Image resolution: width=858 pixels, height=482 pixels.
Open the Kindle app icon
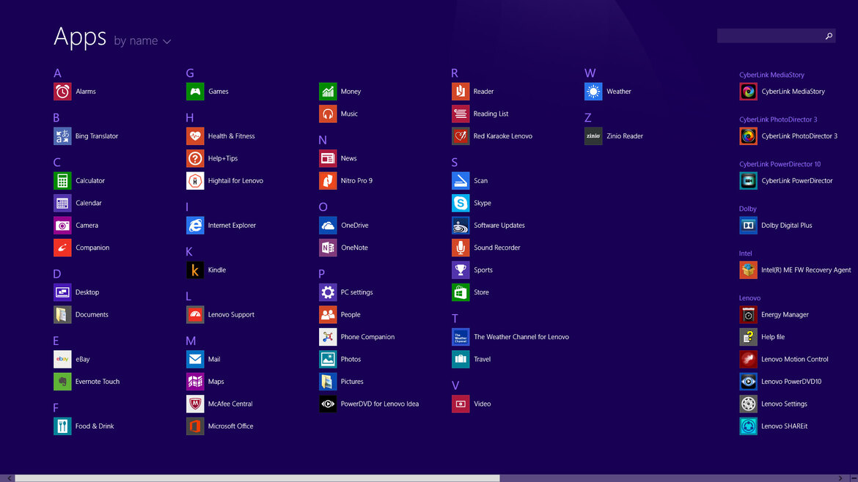pos(195,270)
